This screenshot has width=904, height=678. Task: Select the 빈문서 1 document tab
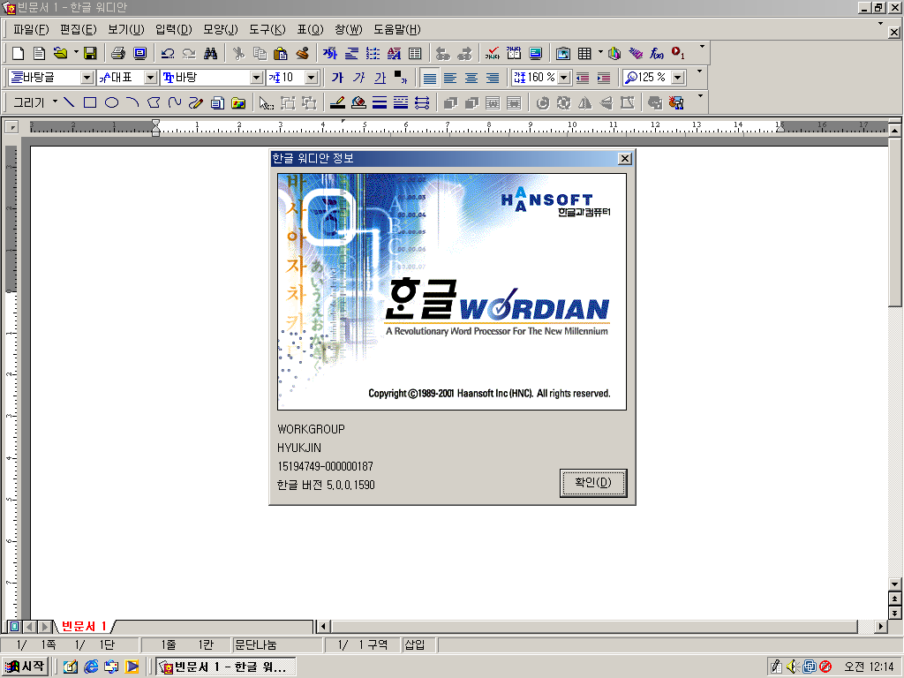(x=84, y=626)
